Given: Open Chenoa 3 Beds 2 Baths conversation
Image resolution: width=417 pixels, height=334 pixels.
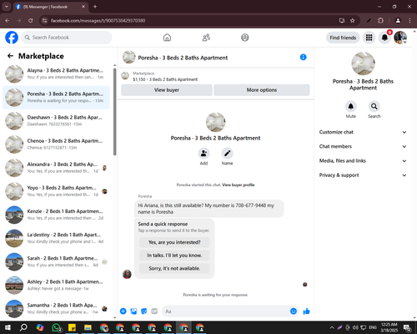Looking at the screenshot, I should tap(56, 144).
